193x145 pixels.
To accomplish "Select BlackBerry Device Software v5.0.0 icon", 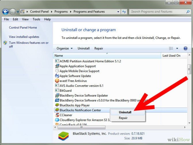I will coord(57,100).
